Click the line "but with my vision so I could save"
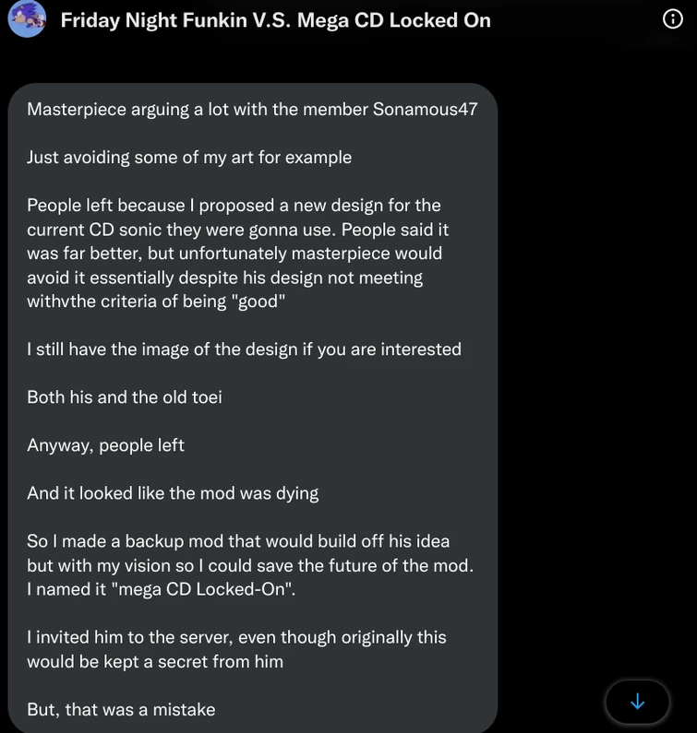The image size is (697, 733). 249,564
